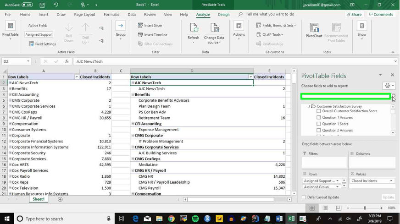Check Question 1 Answers field
Image resolution: width=400 pixels, height=224 pixels.
click(319, 117)
